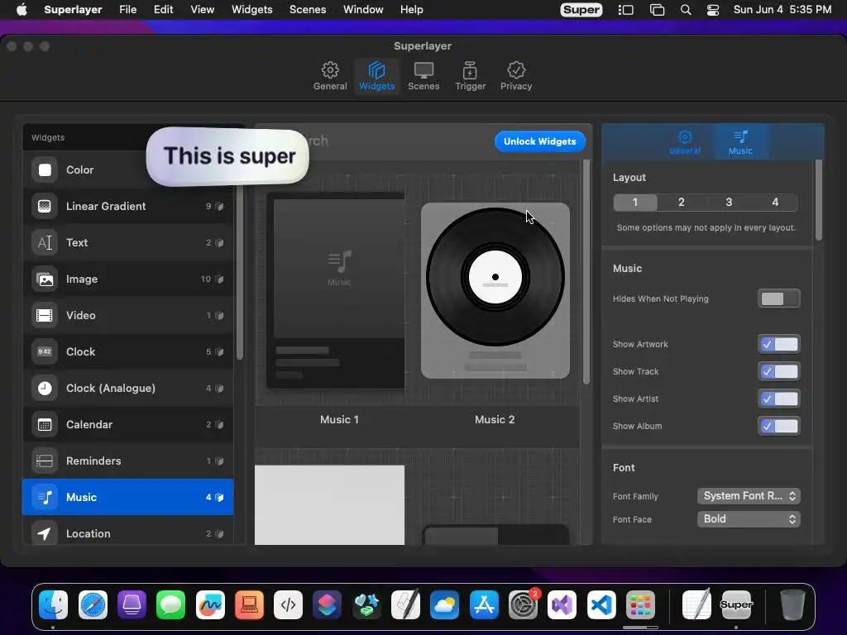
Task: Click the Super menu bar status item
Action: (581, 10)
